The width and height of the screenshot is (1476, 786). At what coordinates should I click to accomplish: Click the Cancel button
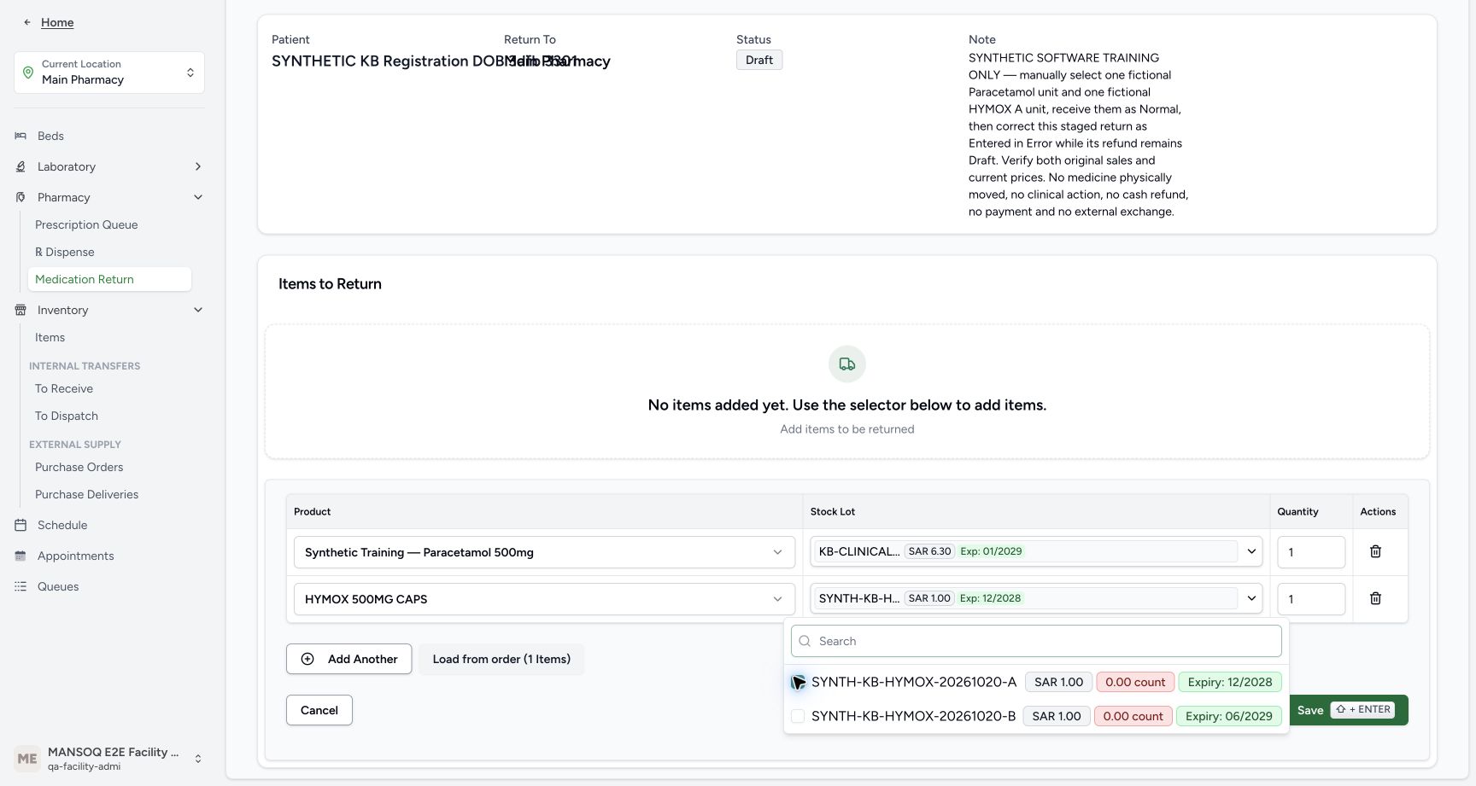tap(319, 710)
